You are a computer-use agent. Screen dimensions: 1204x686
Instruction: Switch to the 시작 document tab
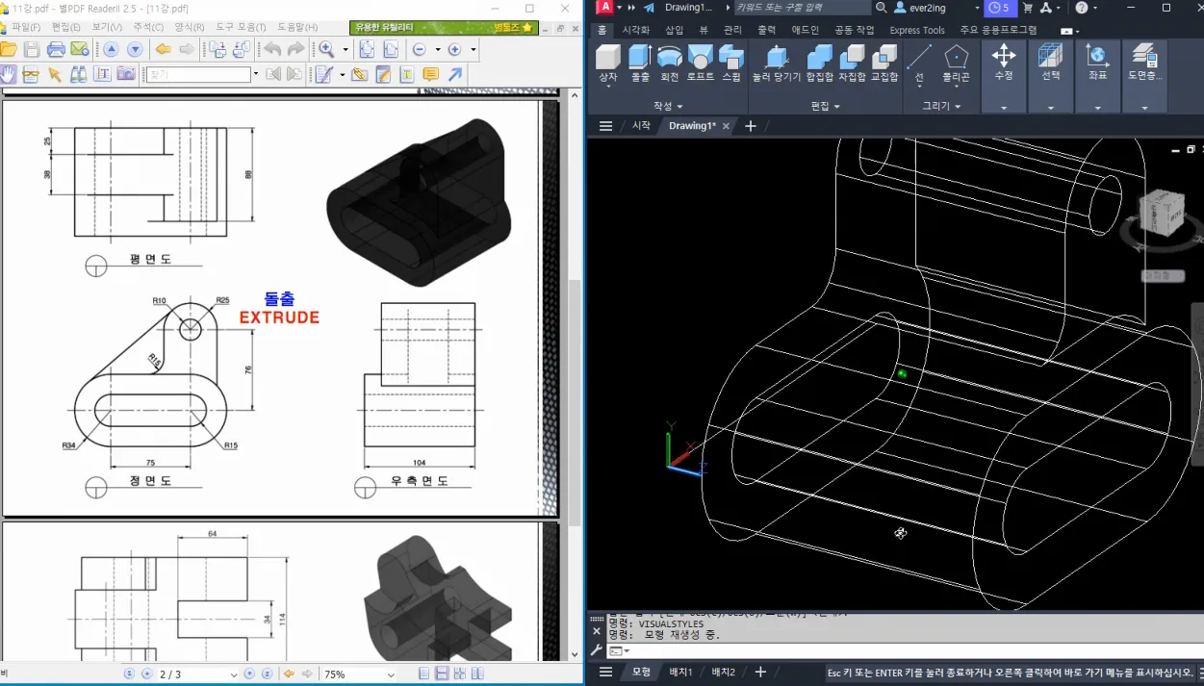(641, 126)
